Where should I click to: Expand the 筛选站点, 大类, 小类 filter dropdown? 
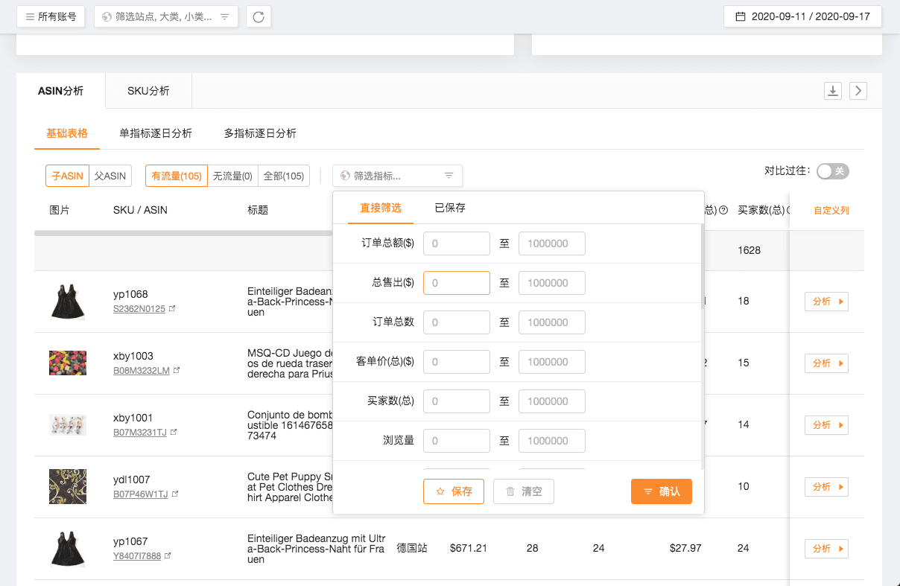click(165, 16)
